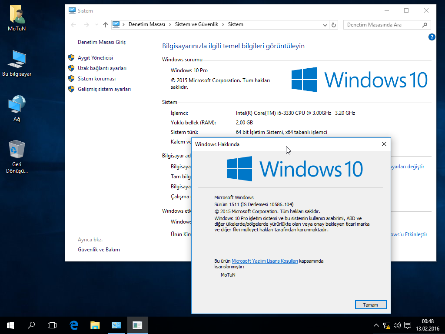Click the 64 bit İşletim Sistemi text
This screenshot has width=445, height=334.
[282, 132]
